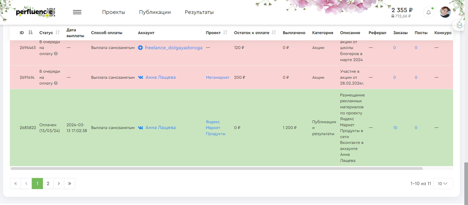Open Анна Лащева link in row 2691414
The image size is (468, 205).
pos(161,77)
